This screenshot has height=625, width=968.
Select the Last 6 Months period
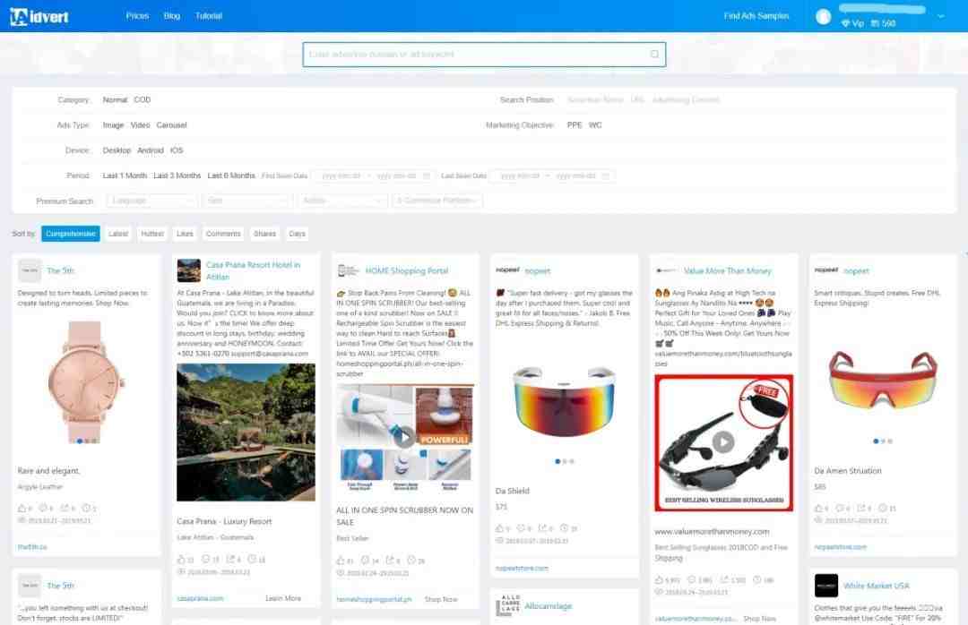[231, 176]
